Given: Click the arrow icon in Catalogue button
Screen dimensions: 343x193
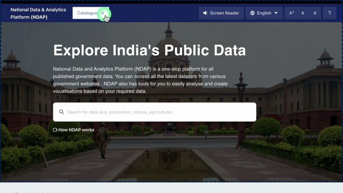Looking at the screenshot, I should tap(102, 13).
